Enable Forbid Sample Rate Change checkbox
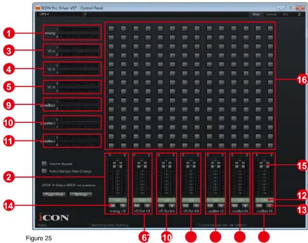 click(x=44, y=171)
